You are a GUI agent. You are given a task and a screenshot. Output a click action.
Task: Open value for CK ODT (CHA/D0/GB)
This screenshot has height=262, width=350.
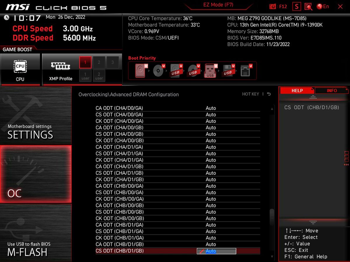[211, 141]
